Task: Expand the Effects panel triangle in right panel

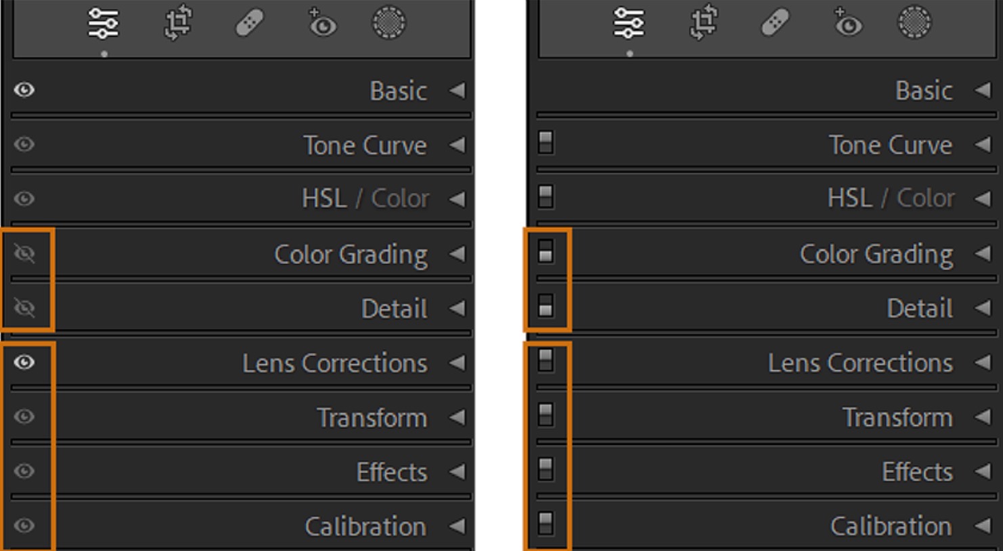Action: pos(983,471)
